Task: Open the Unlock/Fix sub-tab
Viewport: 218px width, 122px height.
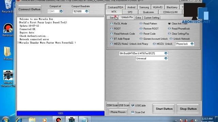Action: (x=127, y=17)
